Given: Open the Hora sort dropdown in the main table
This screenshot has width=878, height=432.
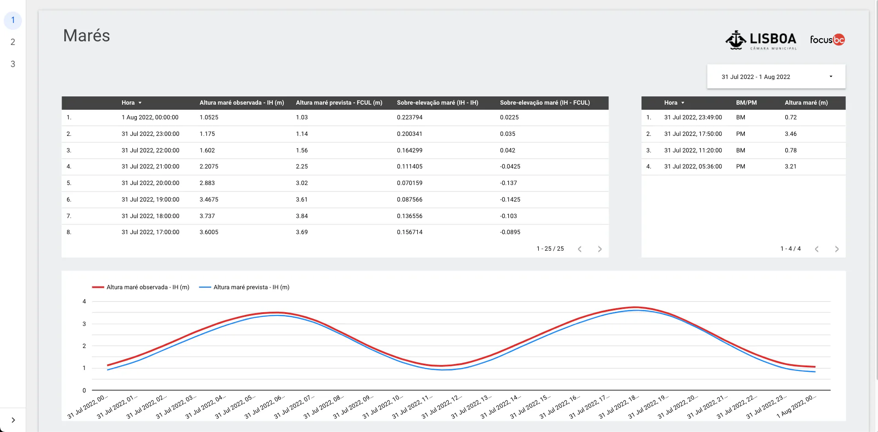Looking at the screenshot, I should pos(139,103).
